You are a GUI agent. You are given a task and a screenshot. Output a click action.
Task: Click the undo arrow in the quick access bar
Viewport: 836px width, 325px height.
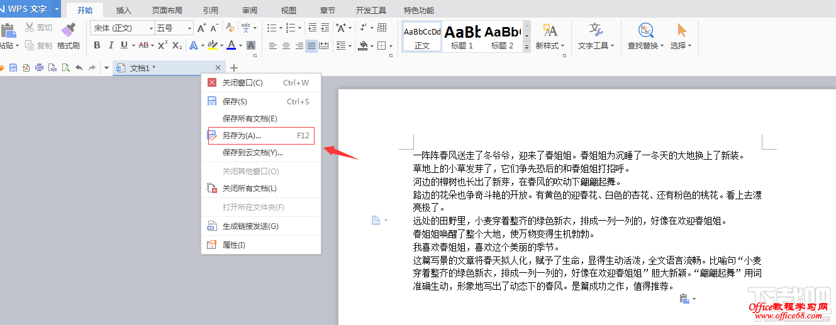(x=79, y=68)
